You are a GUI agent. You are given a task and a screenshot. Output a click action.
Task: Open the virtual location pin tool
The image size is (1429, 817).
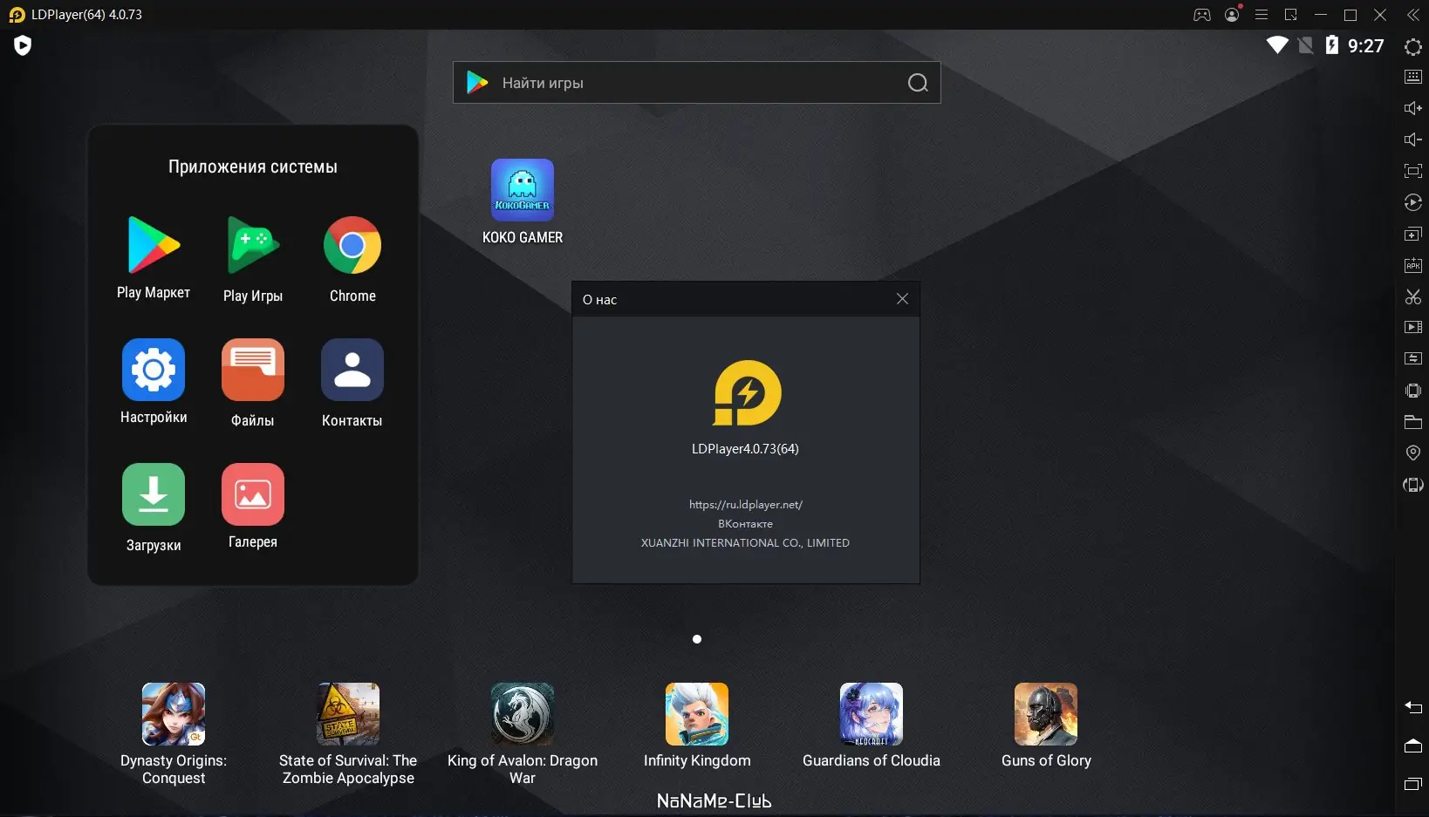tap(1413, 453)
